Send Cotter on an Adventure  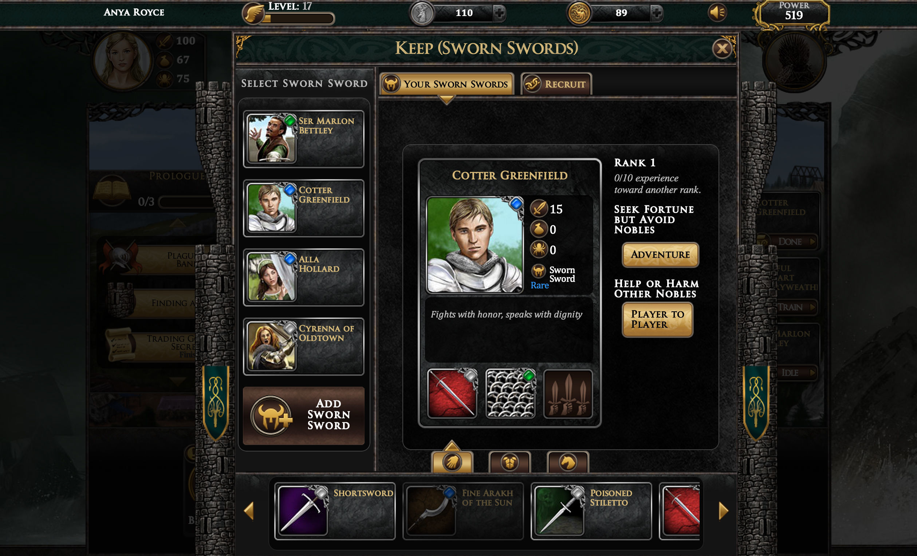point(660,255)
